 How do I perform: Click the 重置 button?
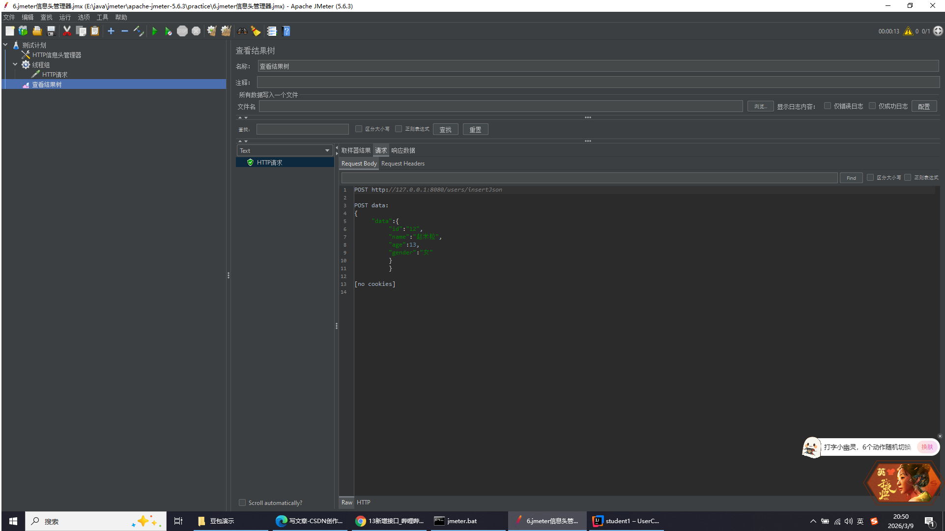(475, 129)
